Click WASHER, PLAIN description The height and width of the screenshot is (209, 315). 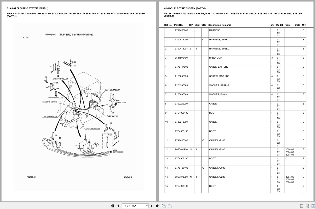point(218,94)
